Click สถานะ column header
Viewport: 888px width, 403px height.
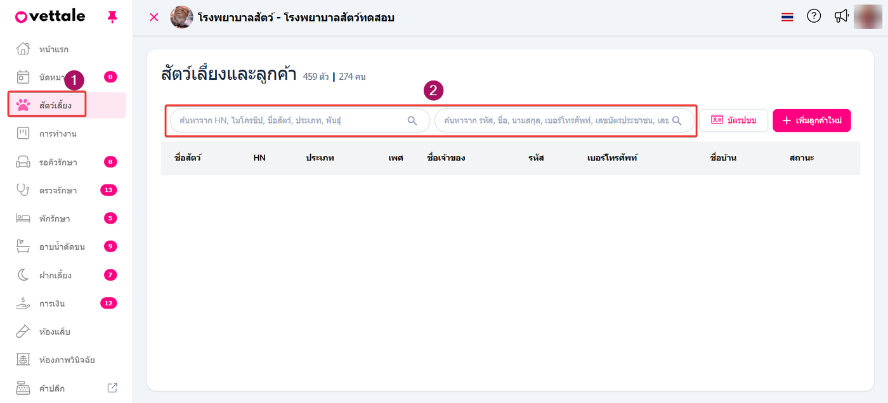pyautogui.click(x=802, y=158)
